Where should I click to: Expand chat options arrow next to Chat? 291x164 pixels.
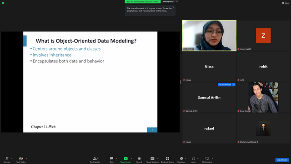point(116,159)
